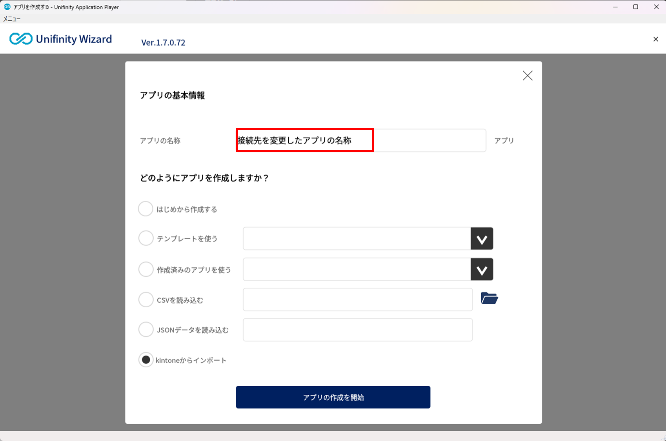
Task: Click the folder icon to browse CSV
Action: coord(489,299)
